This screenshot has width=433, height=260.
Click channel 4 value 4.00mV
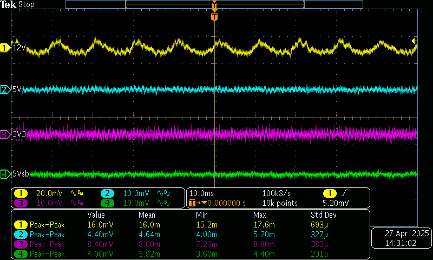[100, 254]
